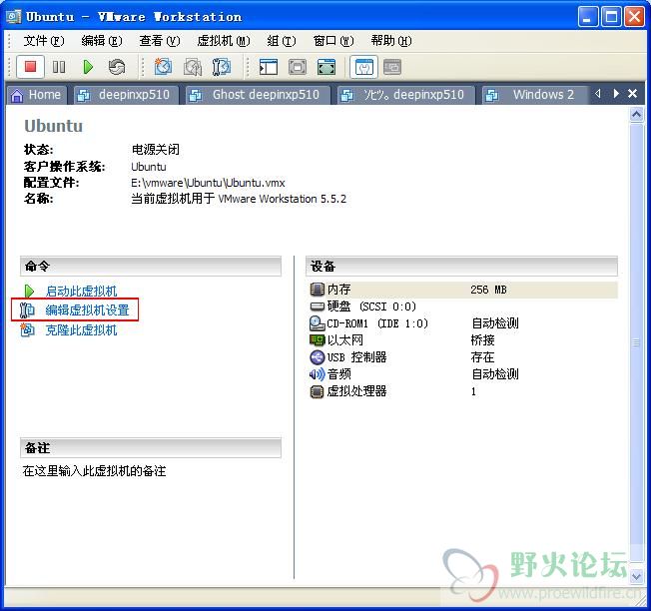Select the 硬盘 (SCSI 0:0) device row

tap(463, 306)
